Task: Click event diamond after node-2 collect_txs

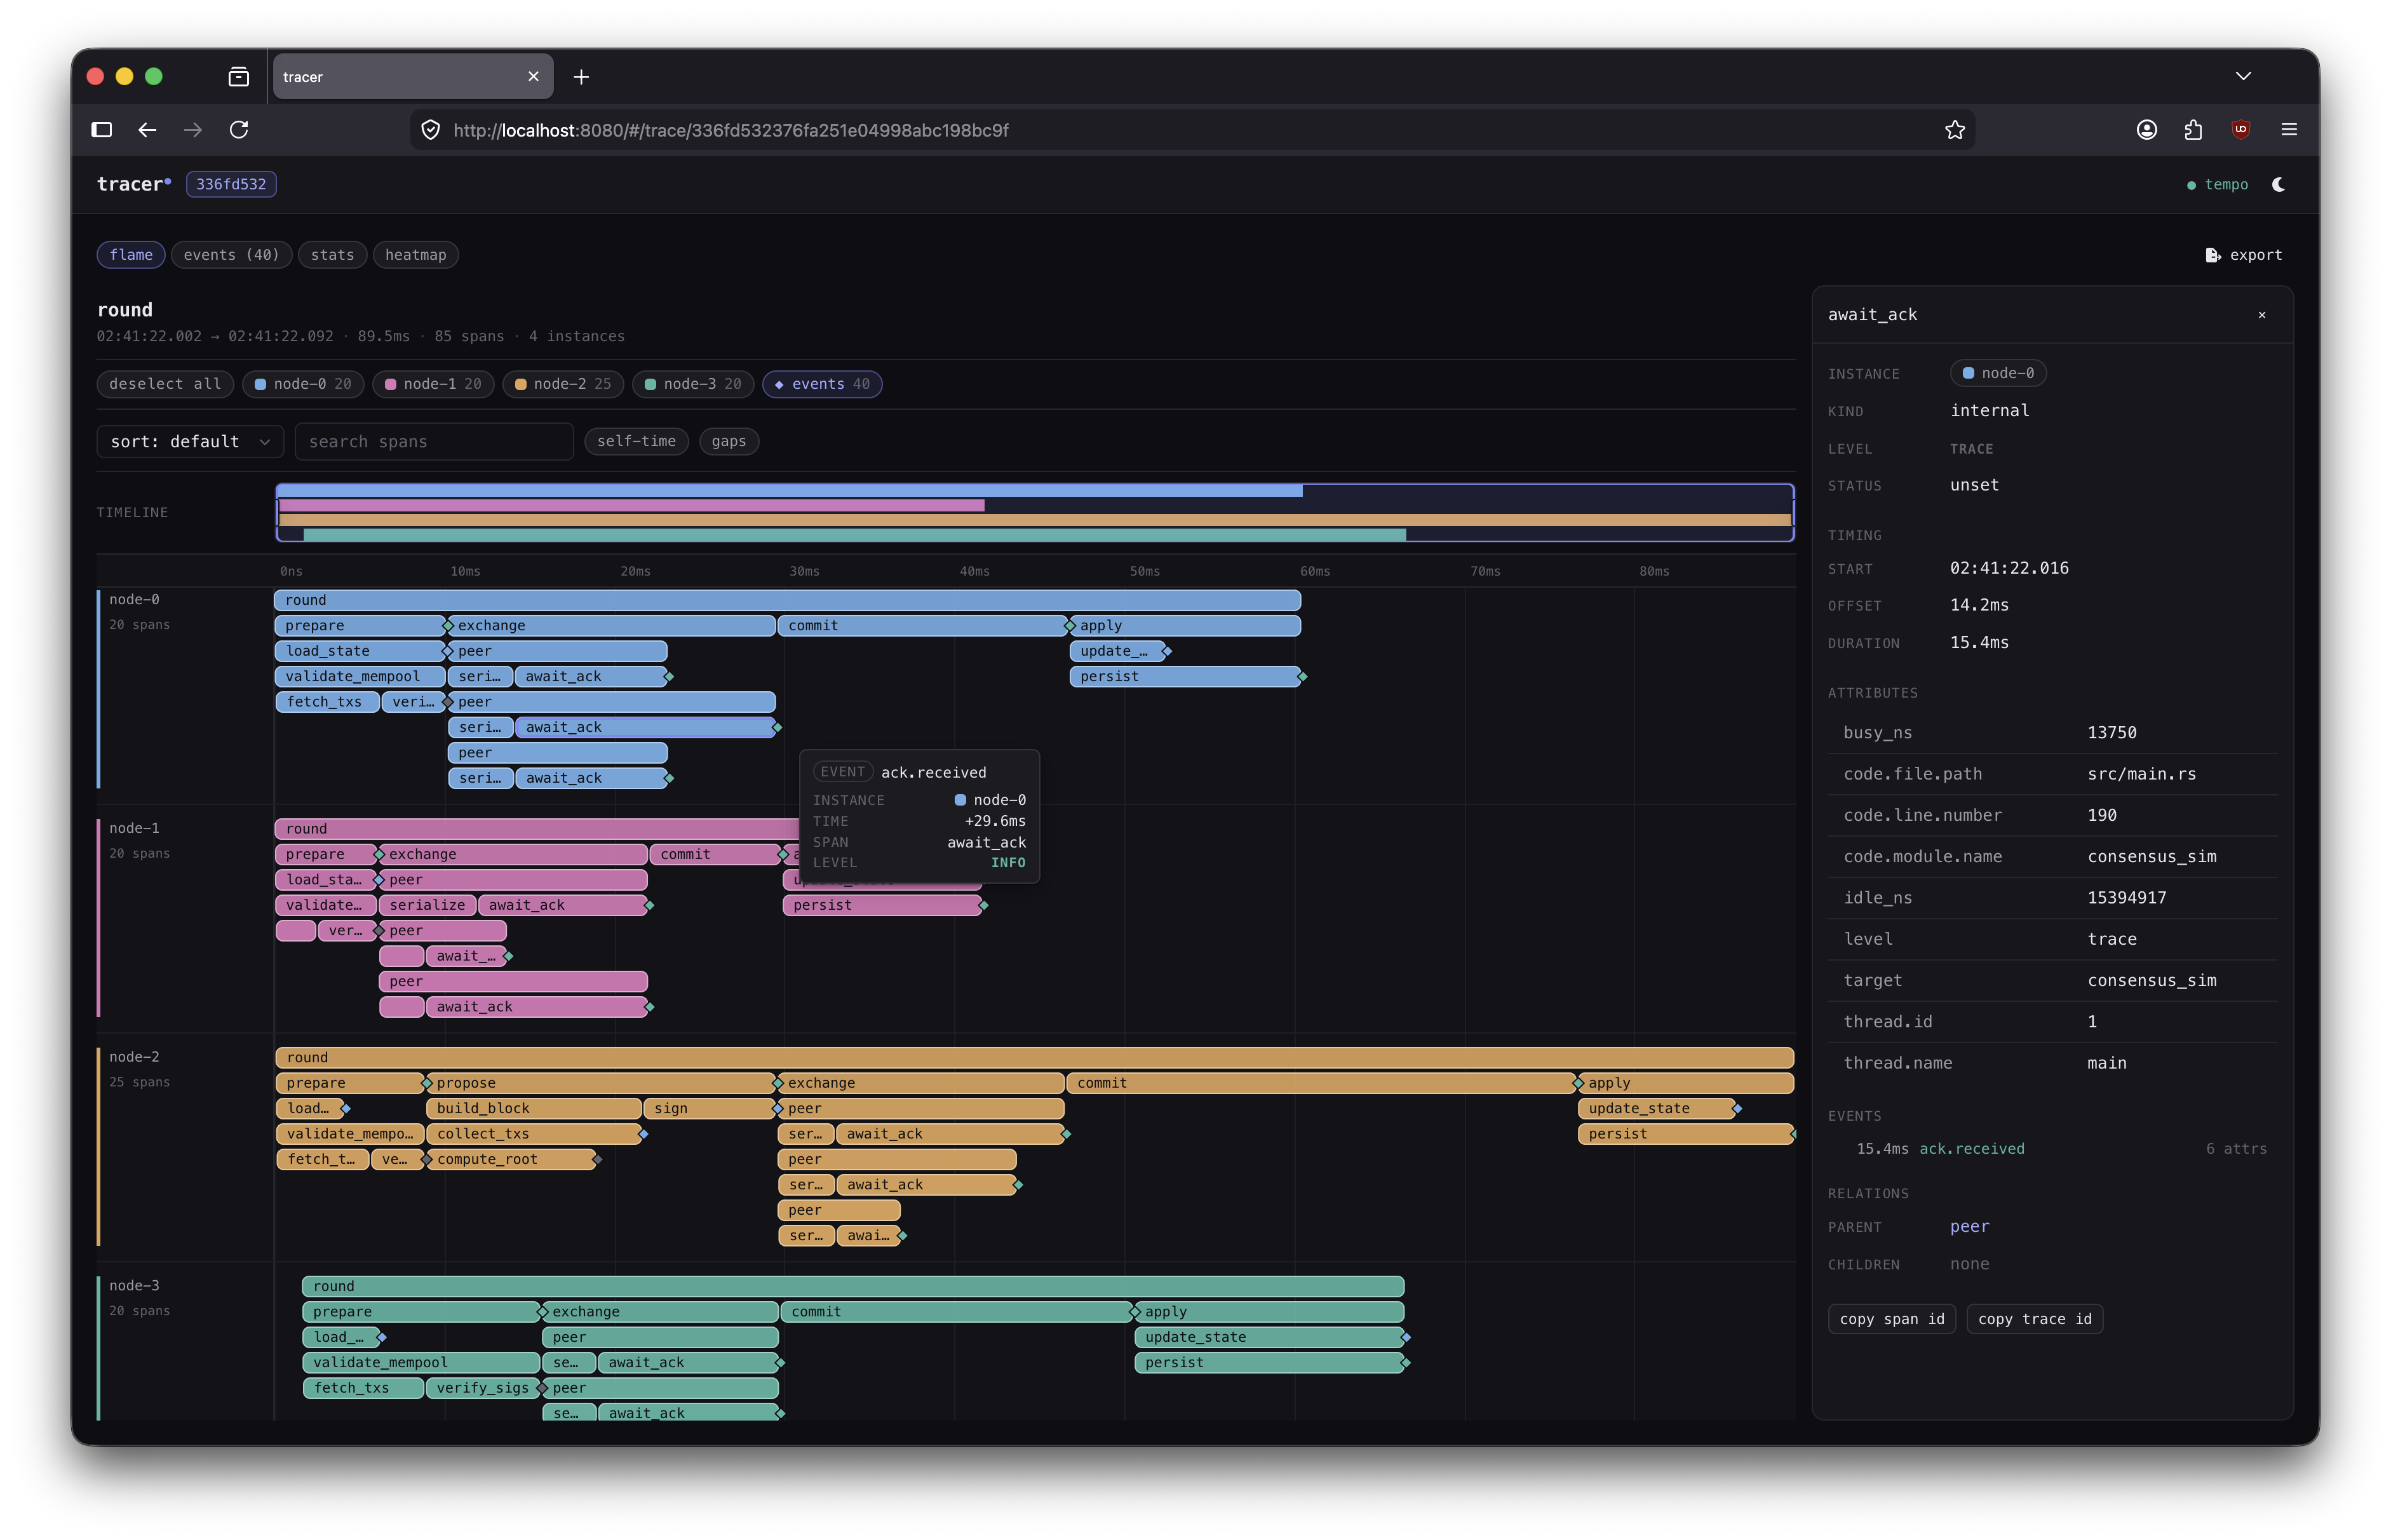Action: tap(643, 1134)
